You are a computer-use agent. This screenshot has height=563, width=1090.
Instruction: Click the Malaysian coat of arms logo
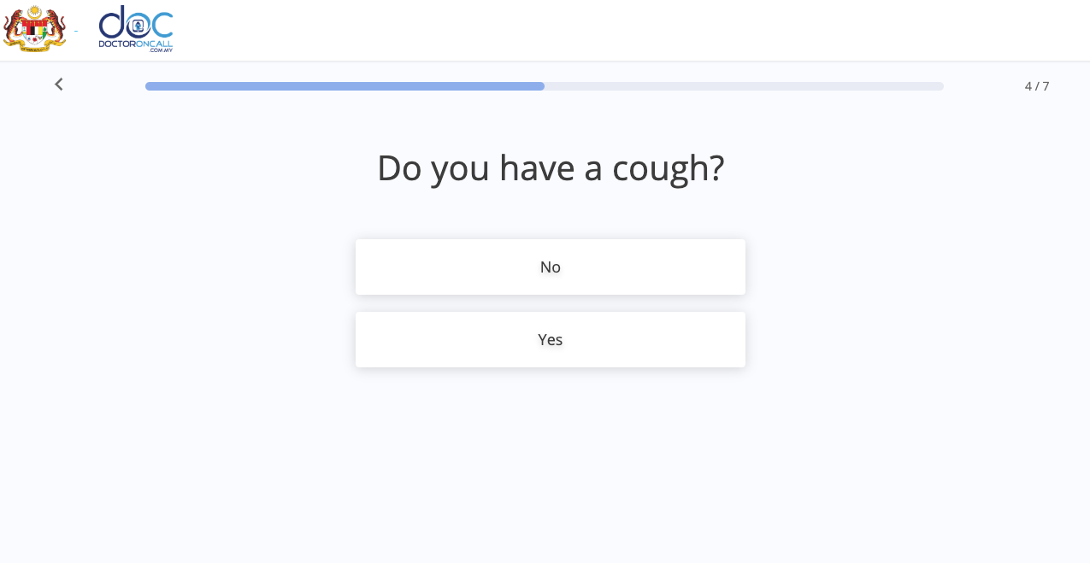click(34, 28)
